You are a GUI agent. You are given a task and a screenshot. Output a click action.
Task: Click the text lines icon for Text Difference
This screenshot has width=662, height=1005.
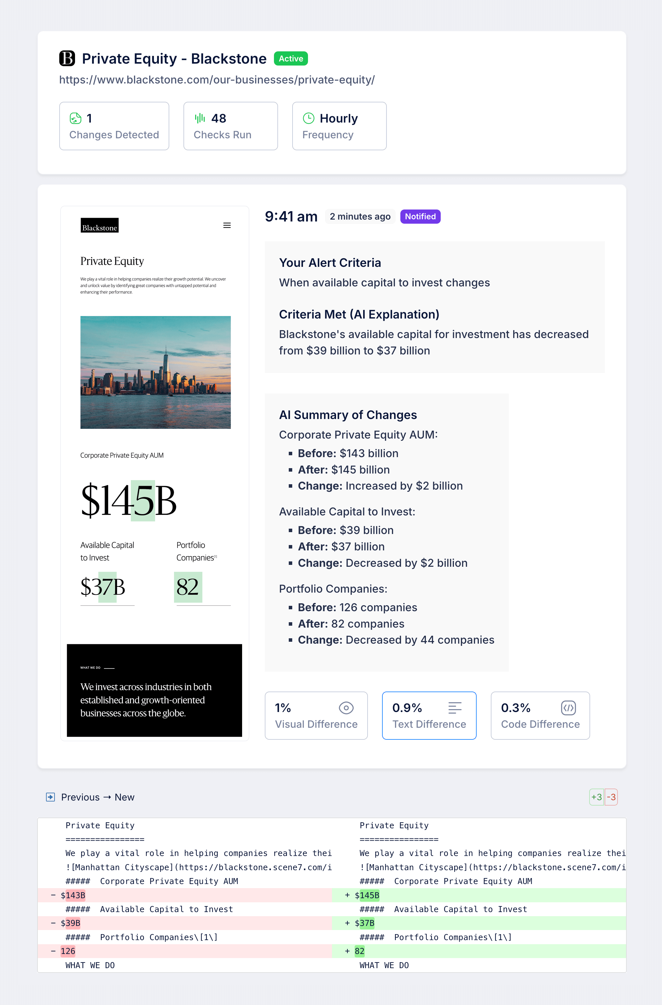(x=455, y=708)
